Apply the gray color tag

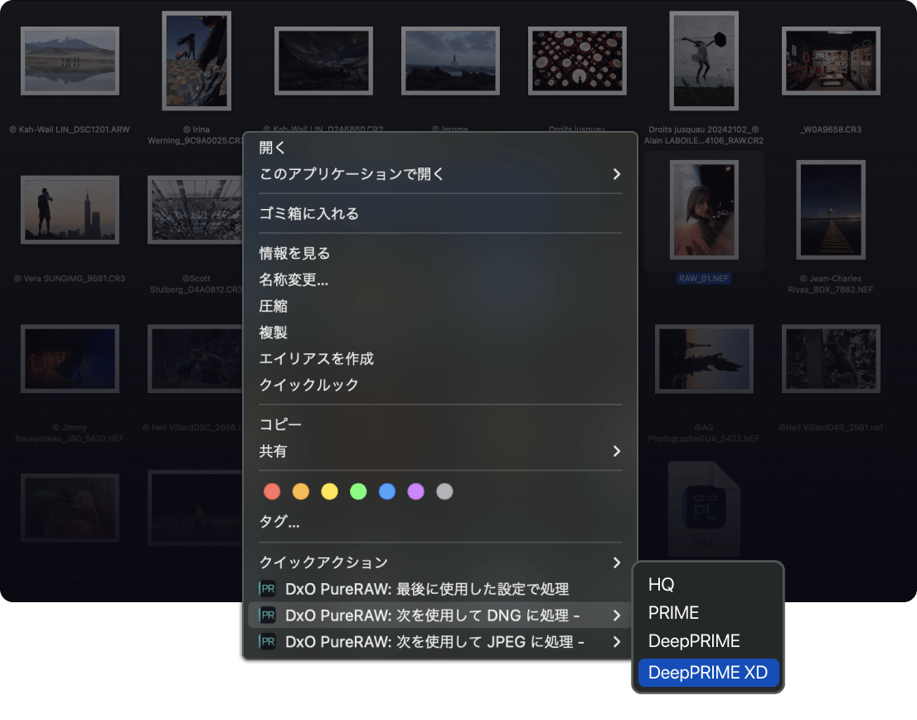(444, 491)
